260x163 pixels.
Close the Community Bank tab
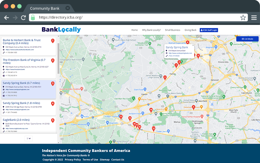(68, 8)
